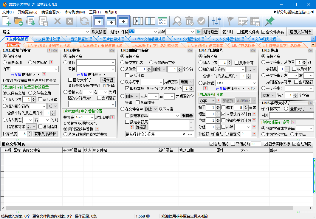Click the import list icon with green arrow
Image resolution: width=316 pixels, height=219 pixels.
click(31, 21)
